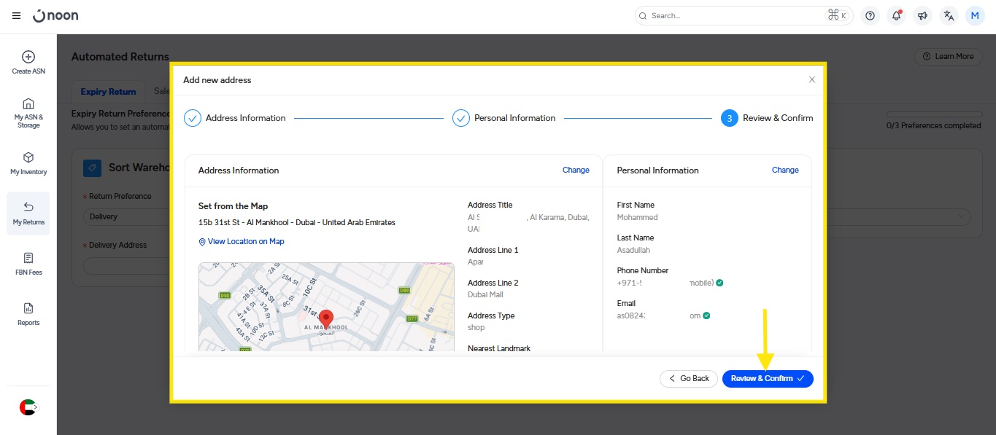Viewport: 996px width, 435px height.
Task: Open the language translation icon
Action: click(x=949, y=15)
